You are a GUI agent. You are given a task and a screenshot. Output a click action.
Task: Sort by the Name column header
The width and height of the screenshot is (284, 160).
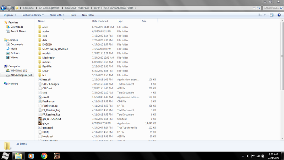tap(41, 21)
